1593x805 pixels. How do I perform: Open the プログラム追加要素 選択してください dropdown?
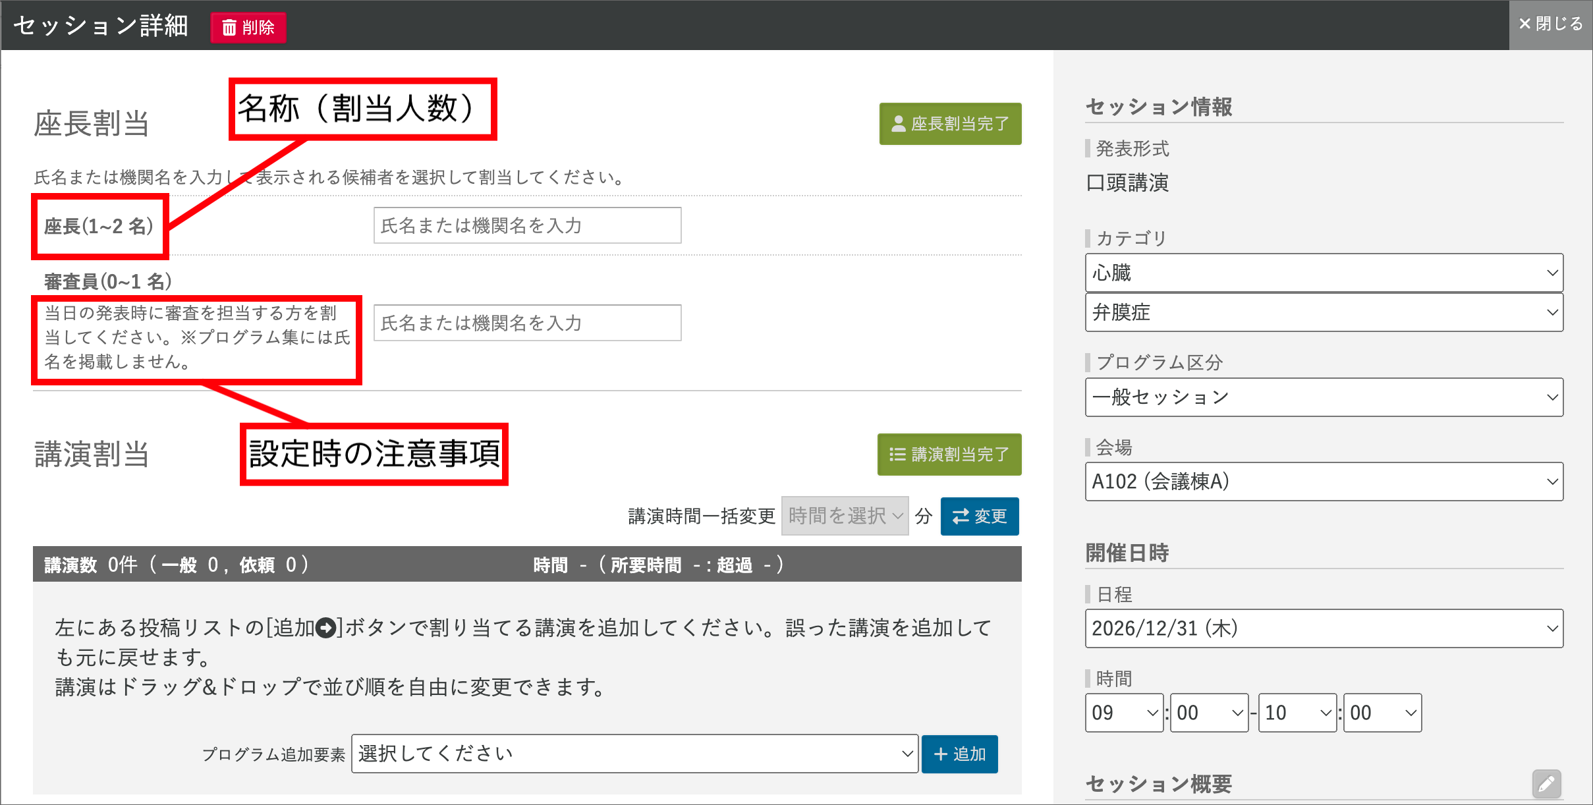pos(634,754)
